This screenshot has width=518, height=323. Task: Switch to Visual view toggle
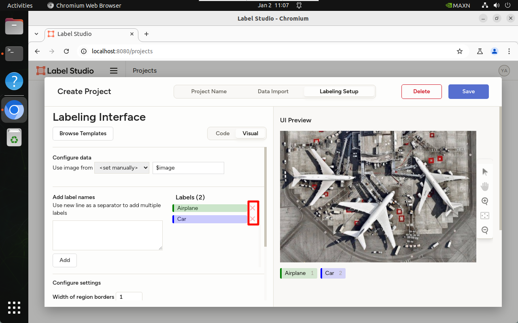click(250, 133)
